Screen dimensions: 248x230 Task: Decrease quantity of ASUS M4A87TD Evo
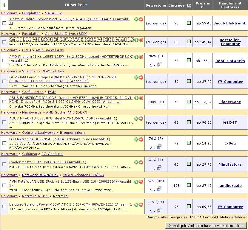[x=141, y=119]
